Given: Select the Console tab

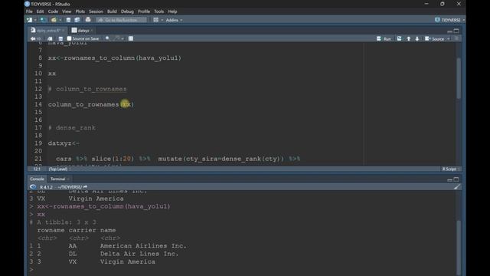Looking at the screenshot, I should click(x=37, y=179).
